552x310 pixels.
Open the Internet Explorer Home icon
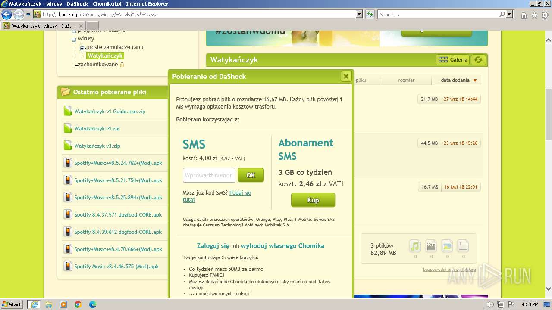pyautogui.click(x=524, y=15)
